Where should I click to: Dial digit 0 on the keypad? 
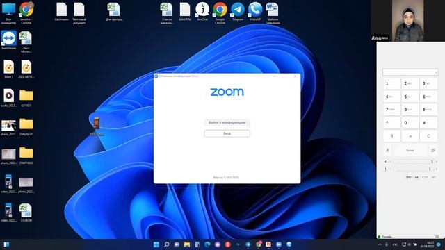[410, 123]
